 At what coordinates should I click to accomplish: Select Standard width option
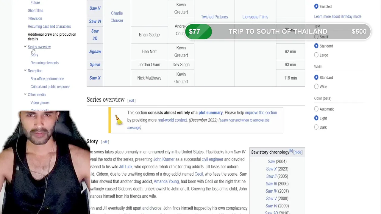pyautogui.click(x=316, y=77)
